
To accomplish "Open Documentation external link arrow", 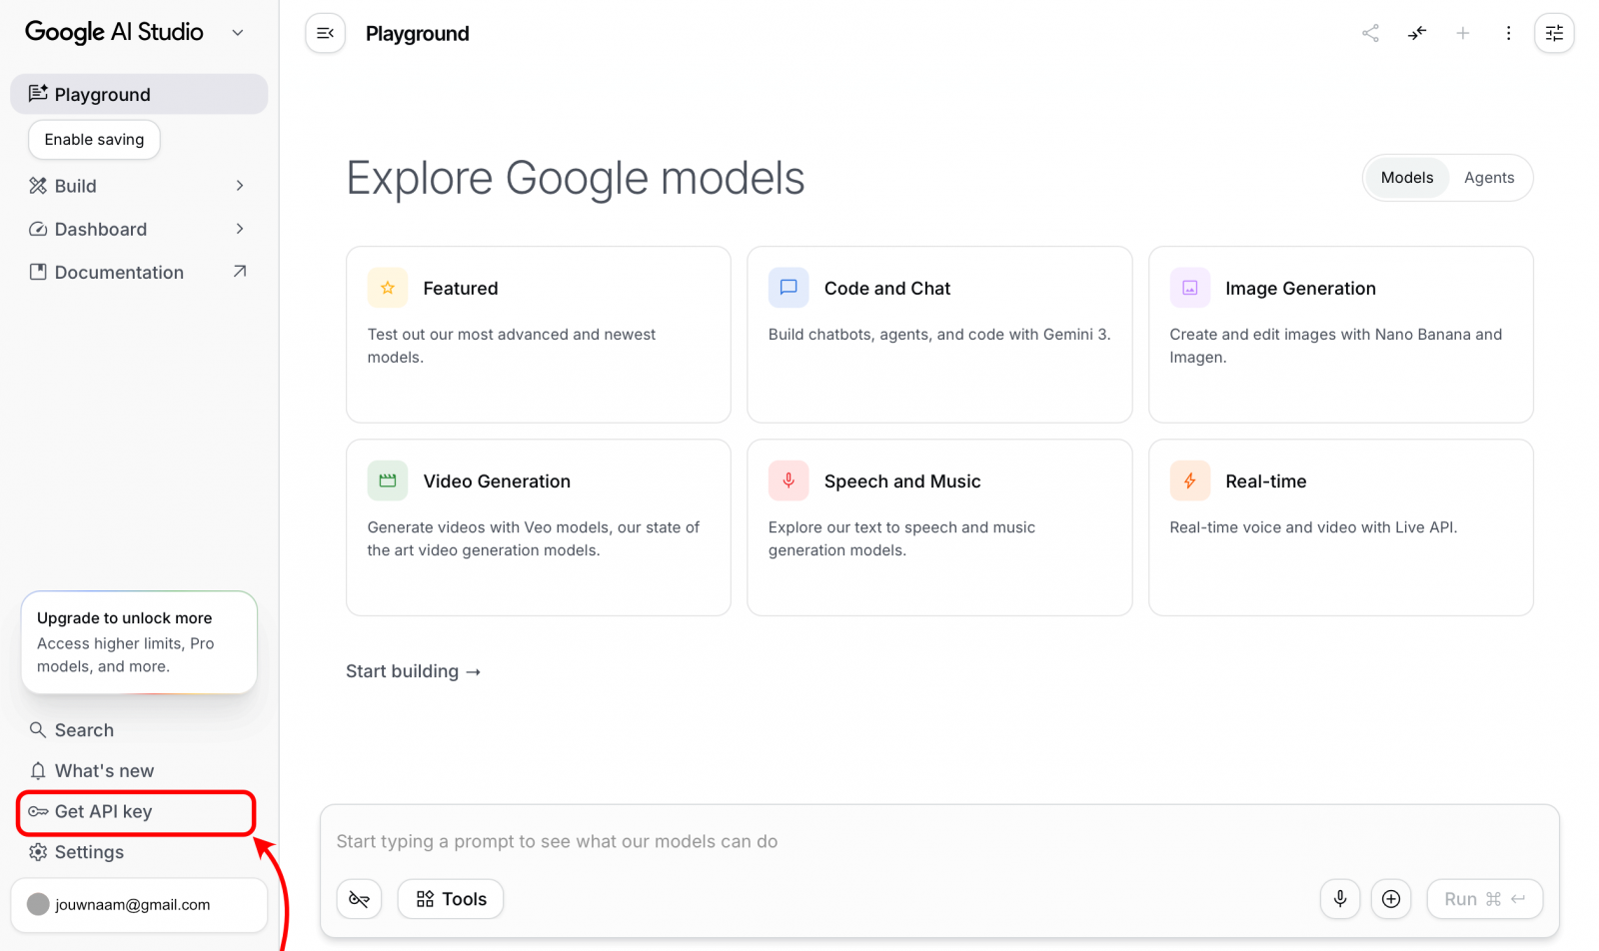I will [240, 272].
